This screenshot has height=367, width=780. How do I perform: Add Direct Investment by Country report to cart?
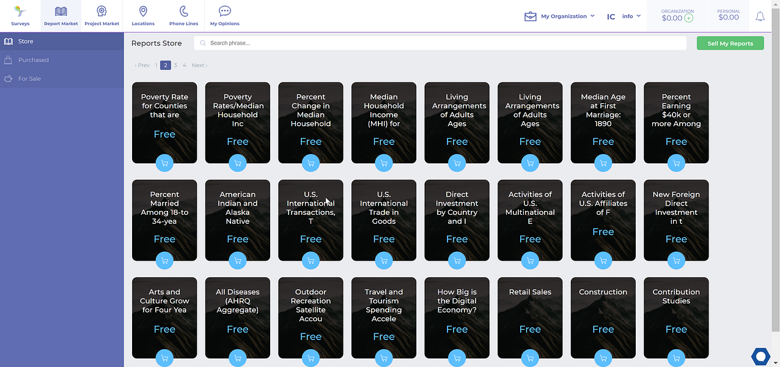457,261
